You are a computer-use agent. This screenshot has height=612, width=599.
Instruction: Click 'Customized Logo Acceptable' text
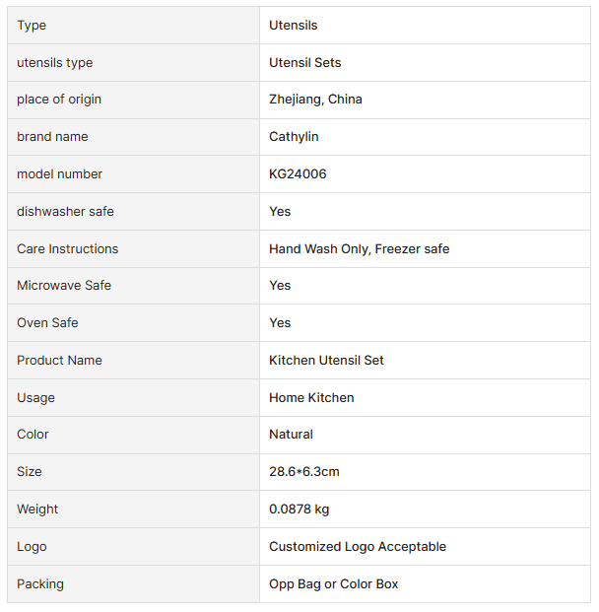click(358, 547)
